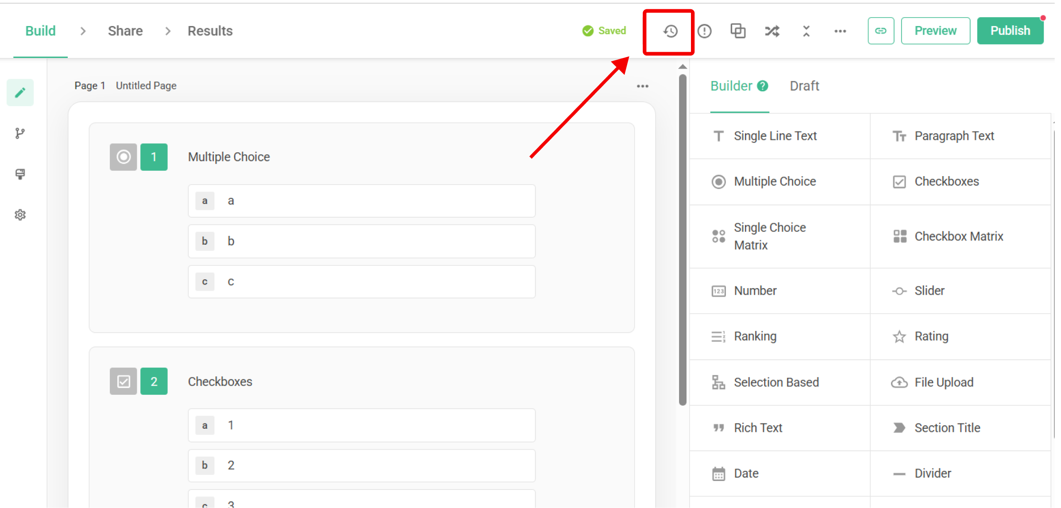
Task: Add a Section Title element
Action: click(x=960, y=428)
